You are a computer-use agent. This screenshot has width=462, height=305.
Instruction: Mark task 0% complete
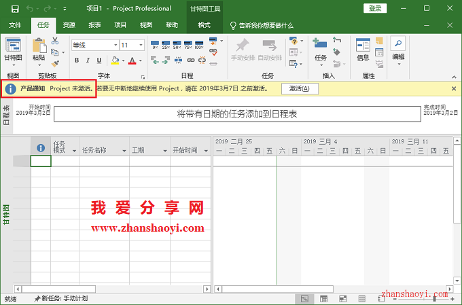[155, 45]
